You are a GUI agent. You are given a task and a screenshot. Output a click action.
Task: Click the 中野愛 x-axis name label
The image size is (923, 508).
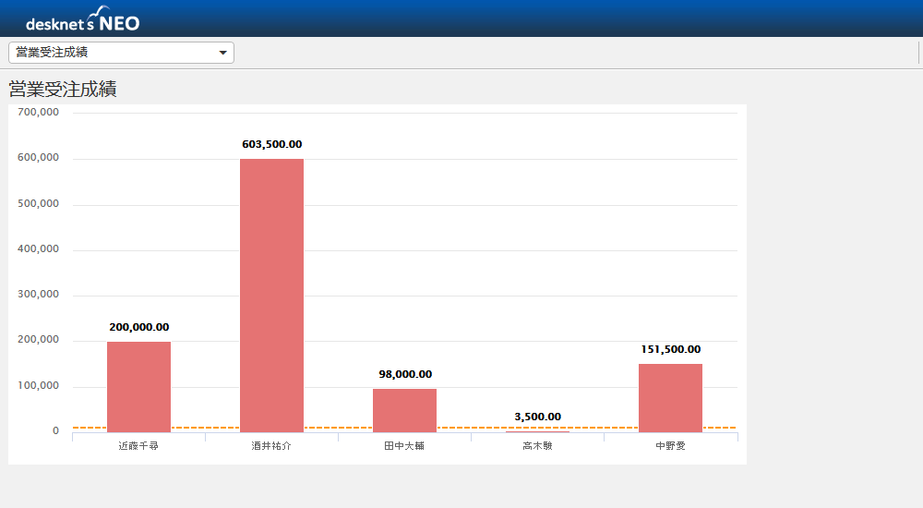click(x=670, y=446)
